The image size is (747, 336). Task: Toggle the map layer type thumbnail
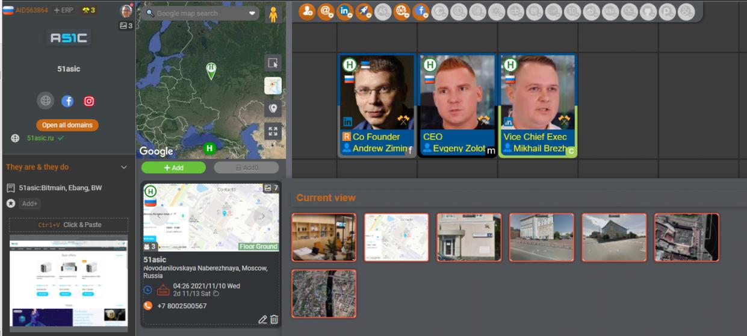[x=273, y=86]
